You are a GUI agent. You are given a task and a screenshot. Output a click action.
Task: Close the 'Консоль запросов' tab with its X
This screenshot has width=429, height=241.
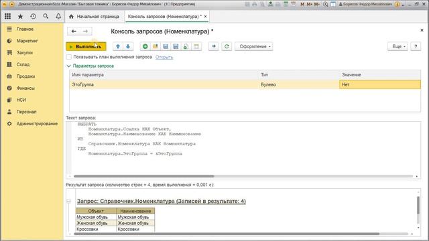[206, 16]
